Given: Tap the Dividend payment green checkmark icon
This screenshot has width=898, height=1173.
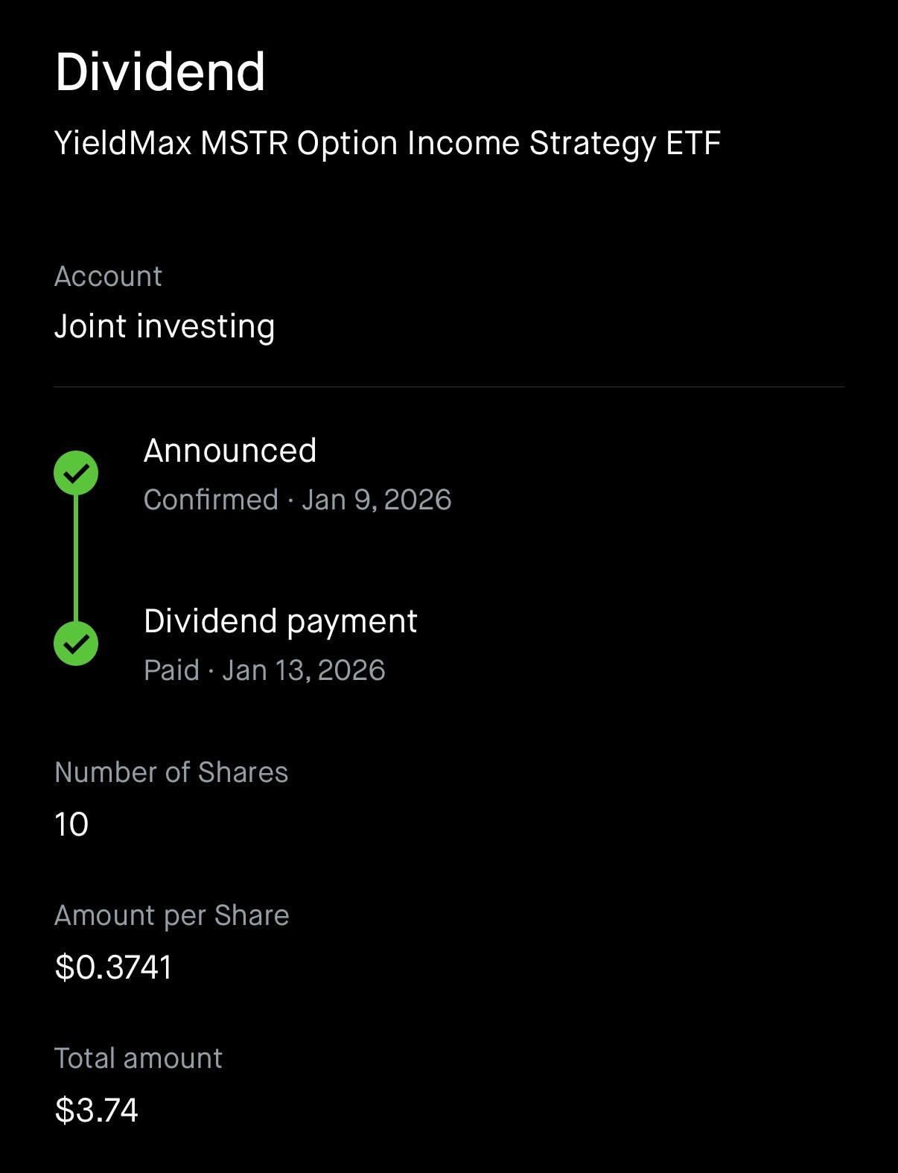Looking at the screenshot, I should (76, 643).
